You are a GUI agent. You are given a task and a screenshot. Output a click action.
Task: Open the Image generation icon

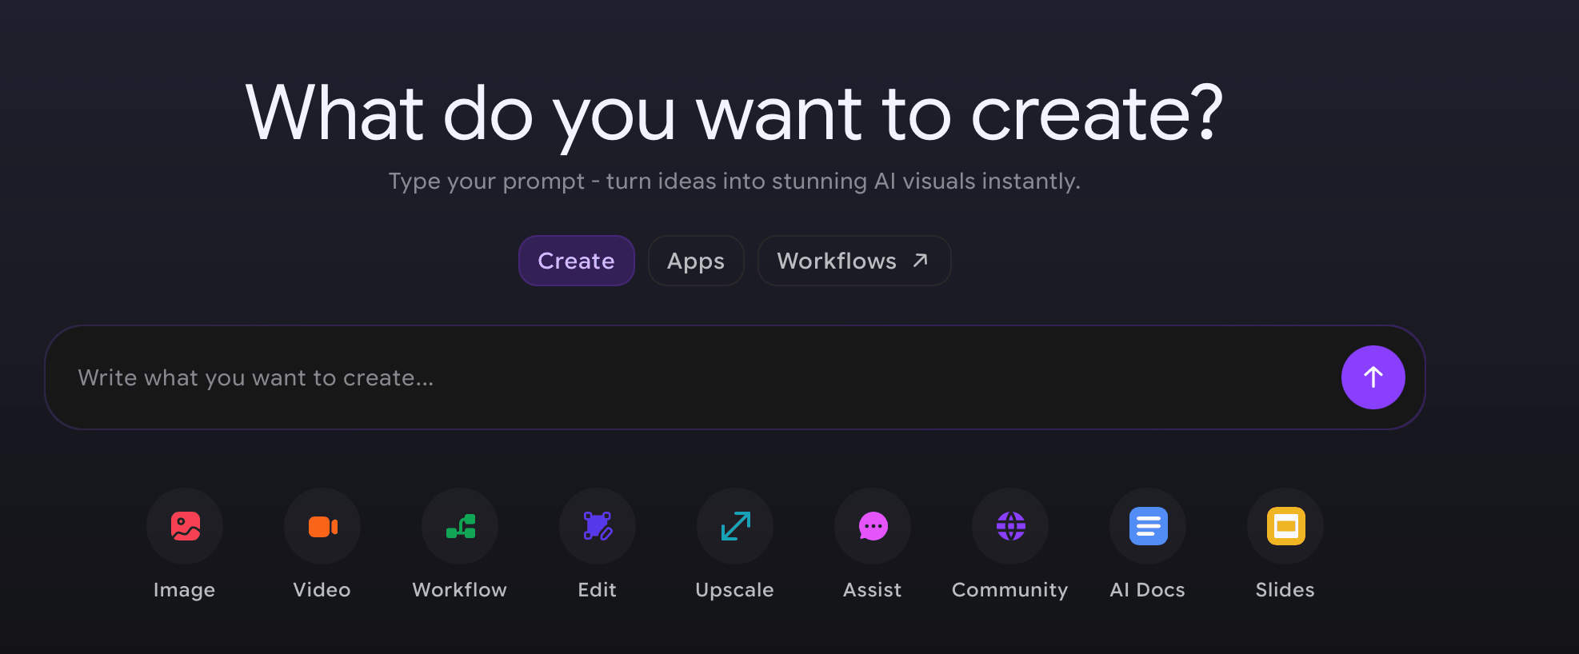pos(185,526)
